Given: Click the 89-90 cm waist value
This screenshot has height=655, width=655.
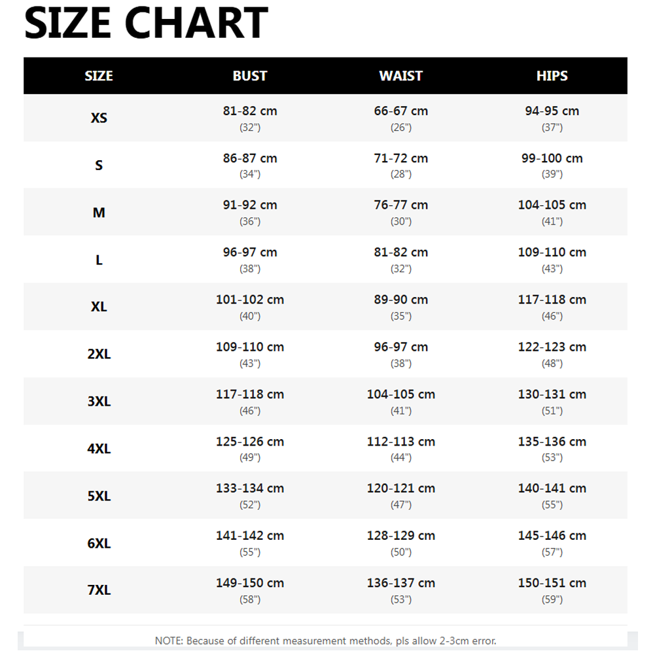Looking at the screenshot, I should (401, 300).
